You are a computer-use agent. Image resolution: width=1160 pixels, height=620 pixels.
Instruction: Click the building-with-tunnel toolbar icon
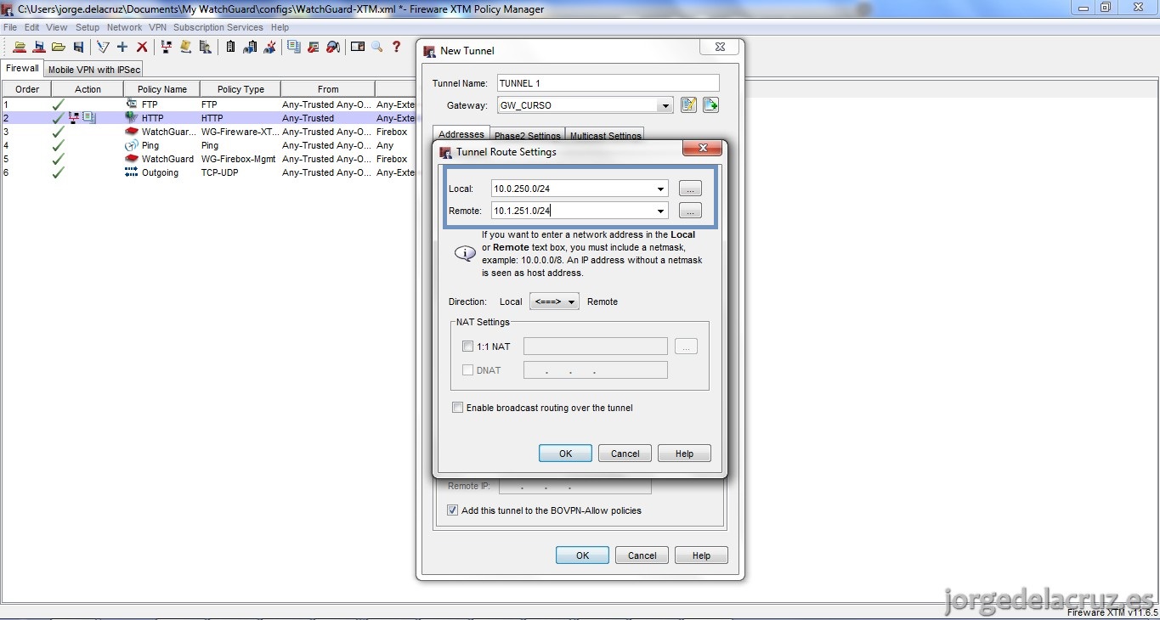[250, 48]
